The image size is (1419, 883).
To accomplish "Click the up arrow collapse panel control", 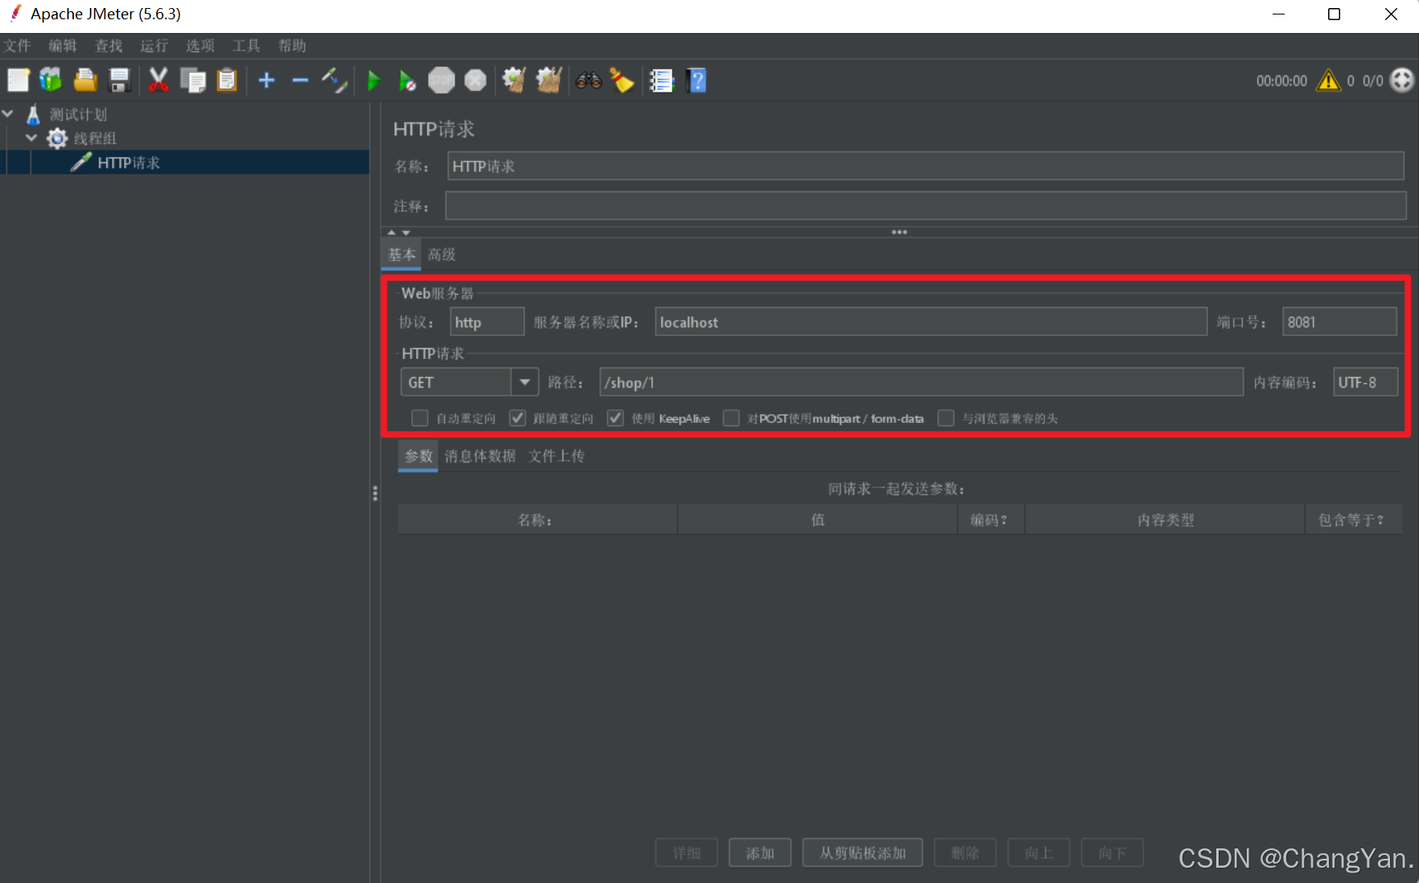I will 392,232.
